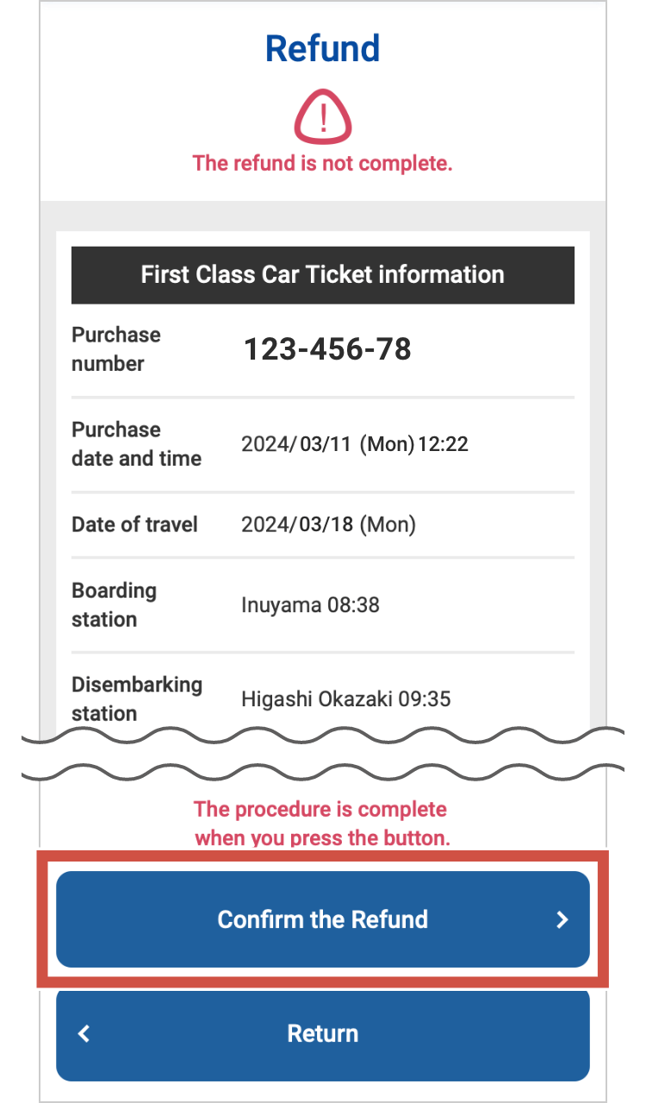
Task: Select the purchase number 123-456-78
Action: point(327,349)
